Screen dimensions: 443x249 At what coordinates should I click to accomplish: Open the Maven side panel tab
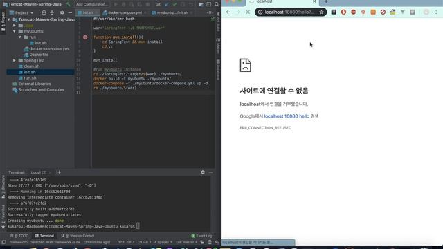tap(218, 46)
